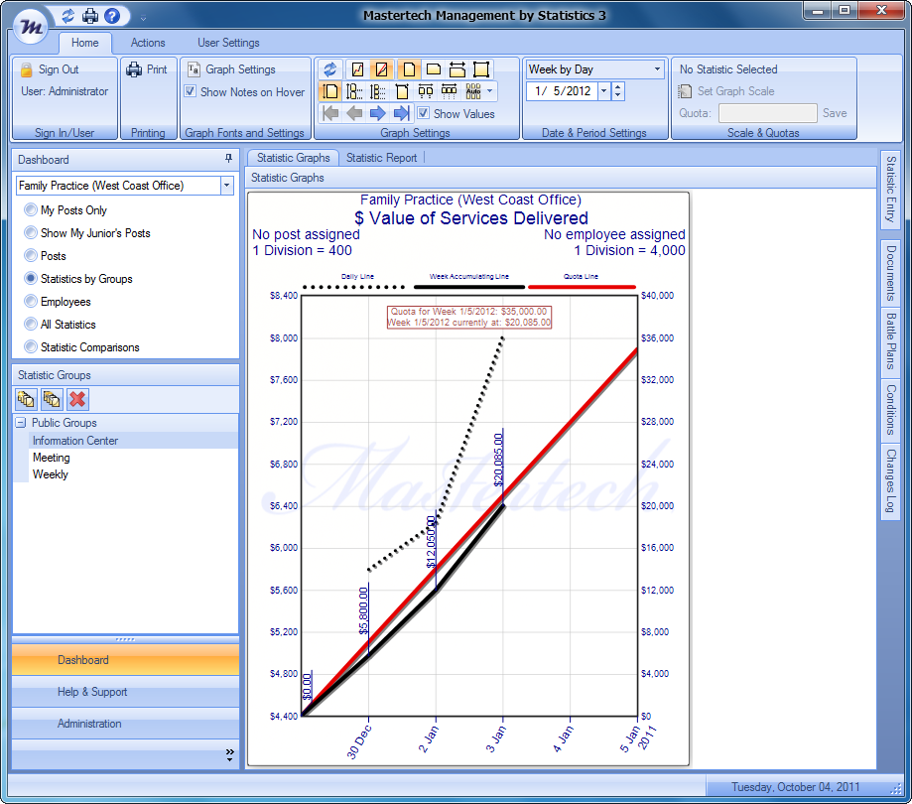Select the Posts radio button
Viewport: 912px width, 804px height.
(x=31, y=255)
